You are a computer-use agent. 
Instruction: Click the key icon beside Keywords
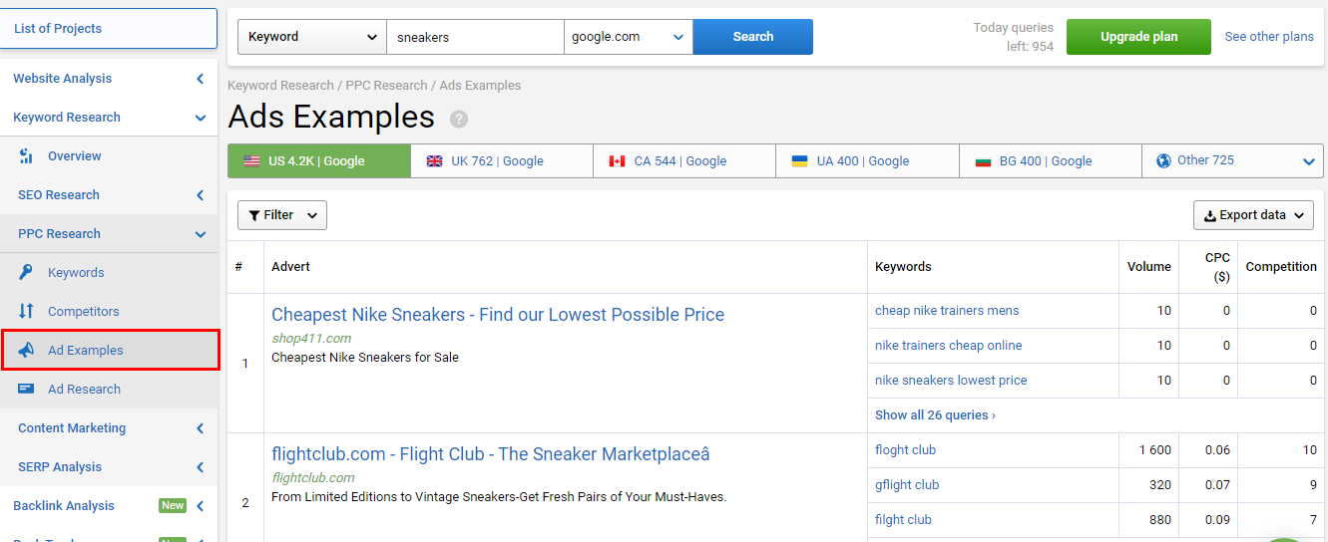27,273
